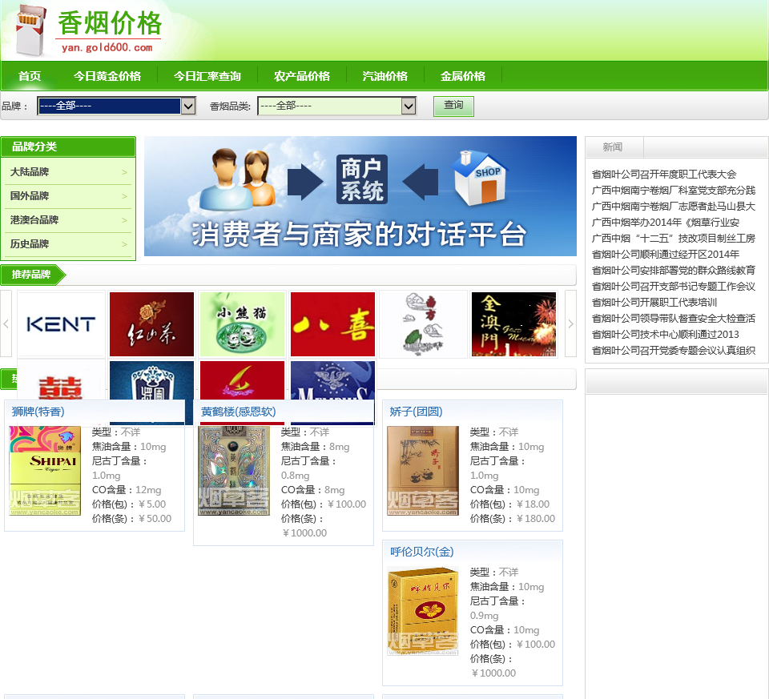
Task: Open the 黄鹤楼(感恩软) title link
Action: click(239, 412)
